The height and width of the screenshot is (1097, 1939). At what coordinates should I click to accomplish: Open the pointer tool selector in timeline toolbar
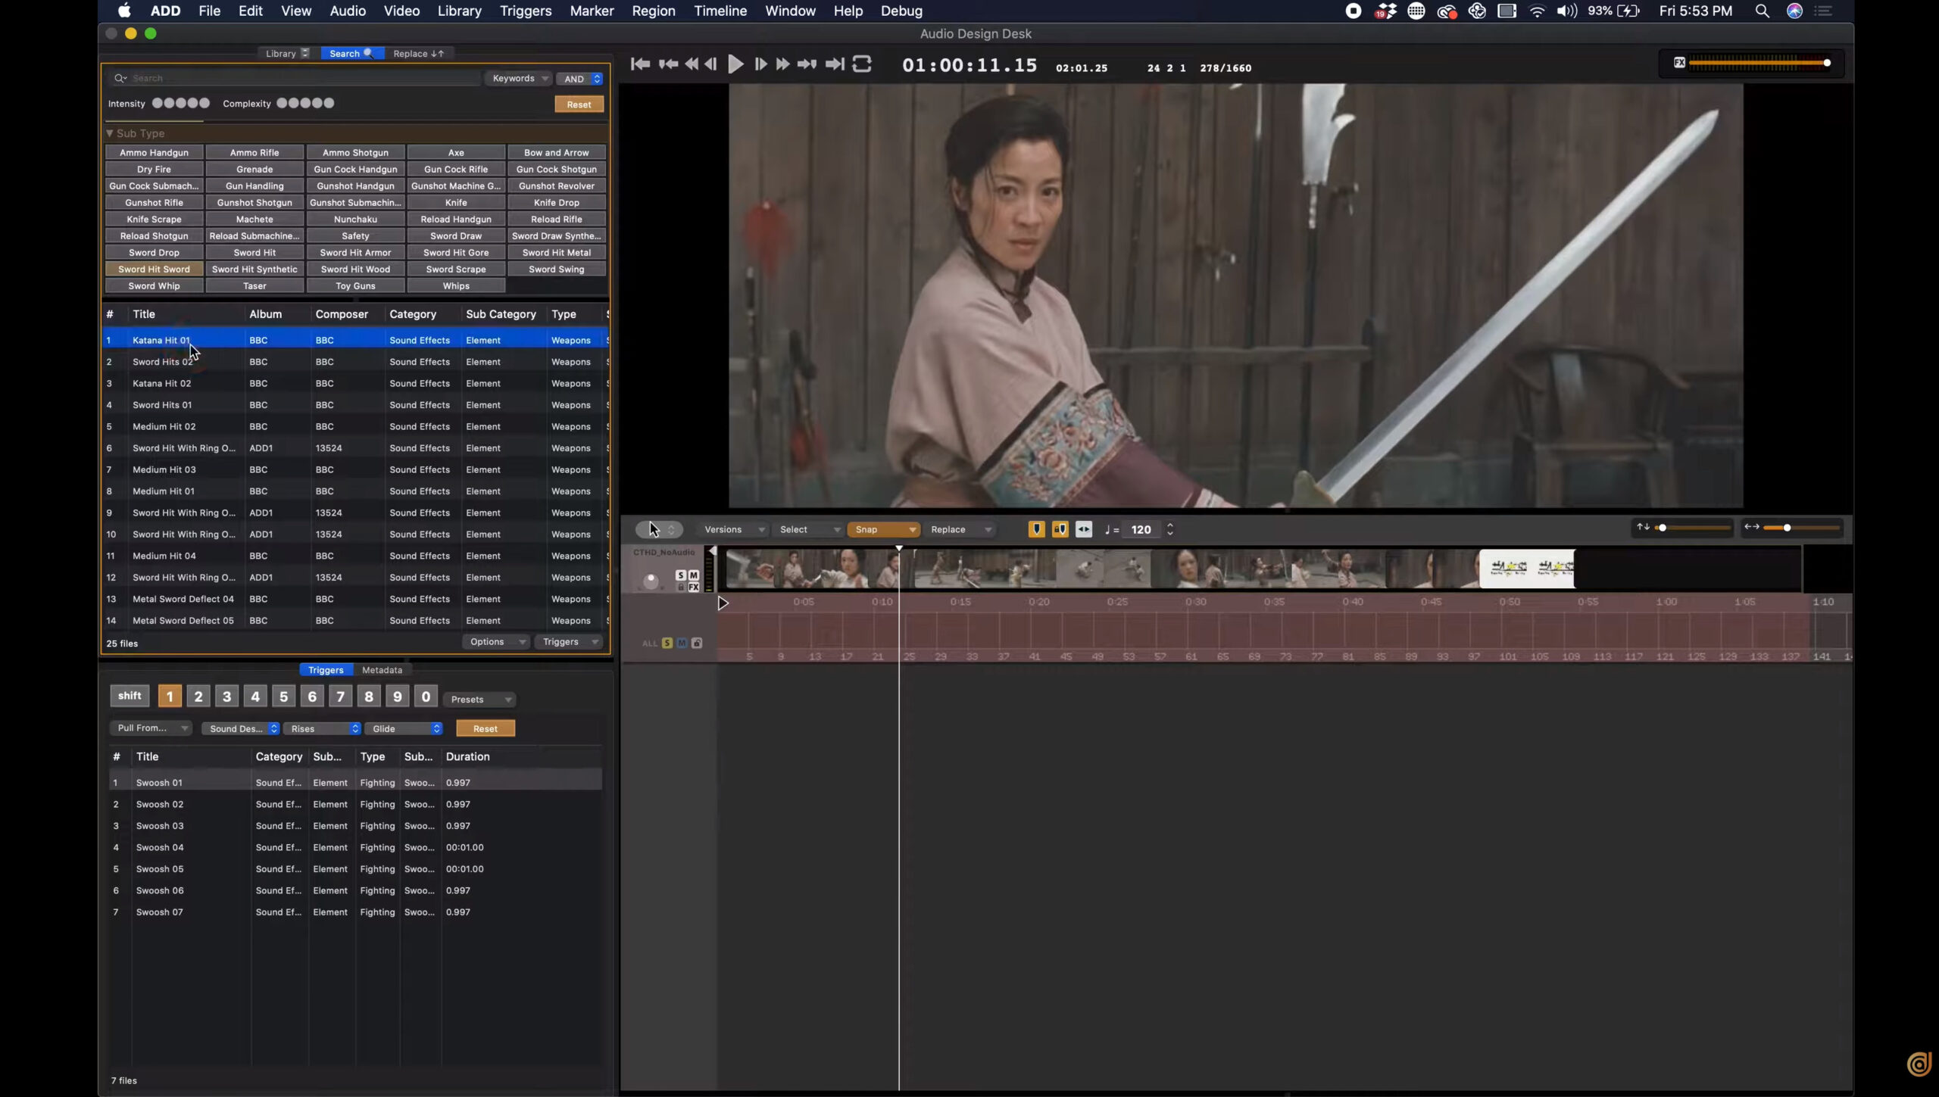coord(659,529)
